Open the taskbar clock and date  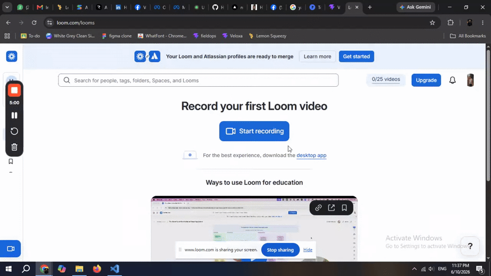click(x=460, y=269)
